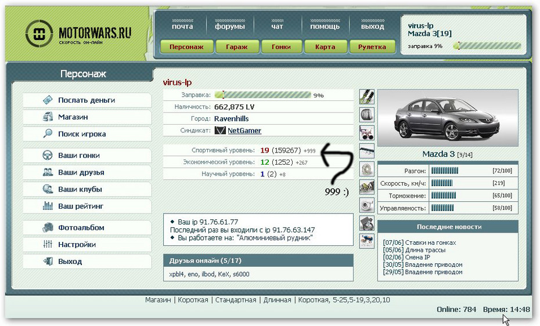Click friend name xpbl4
Viewport: 540px width, 326px height.
177,274
